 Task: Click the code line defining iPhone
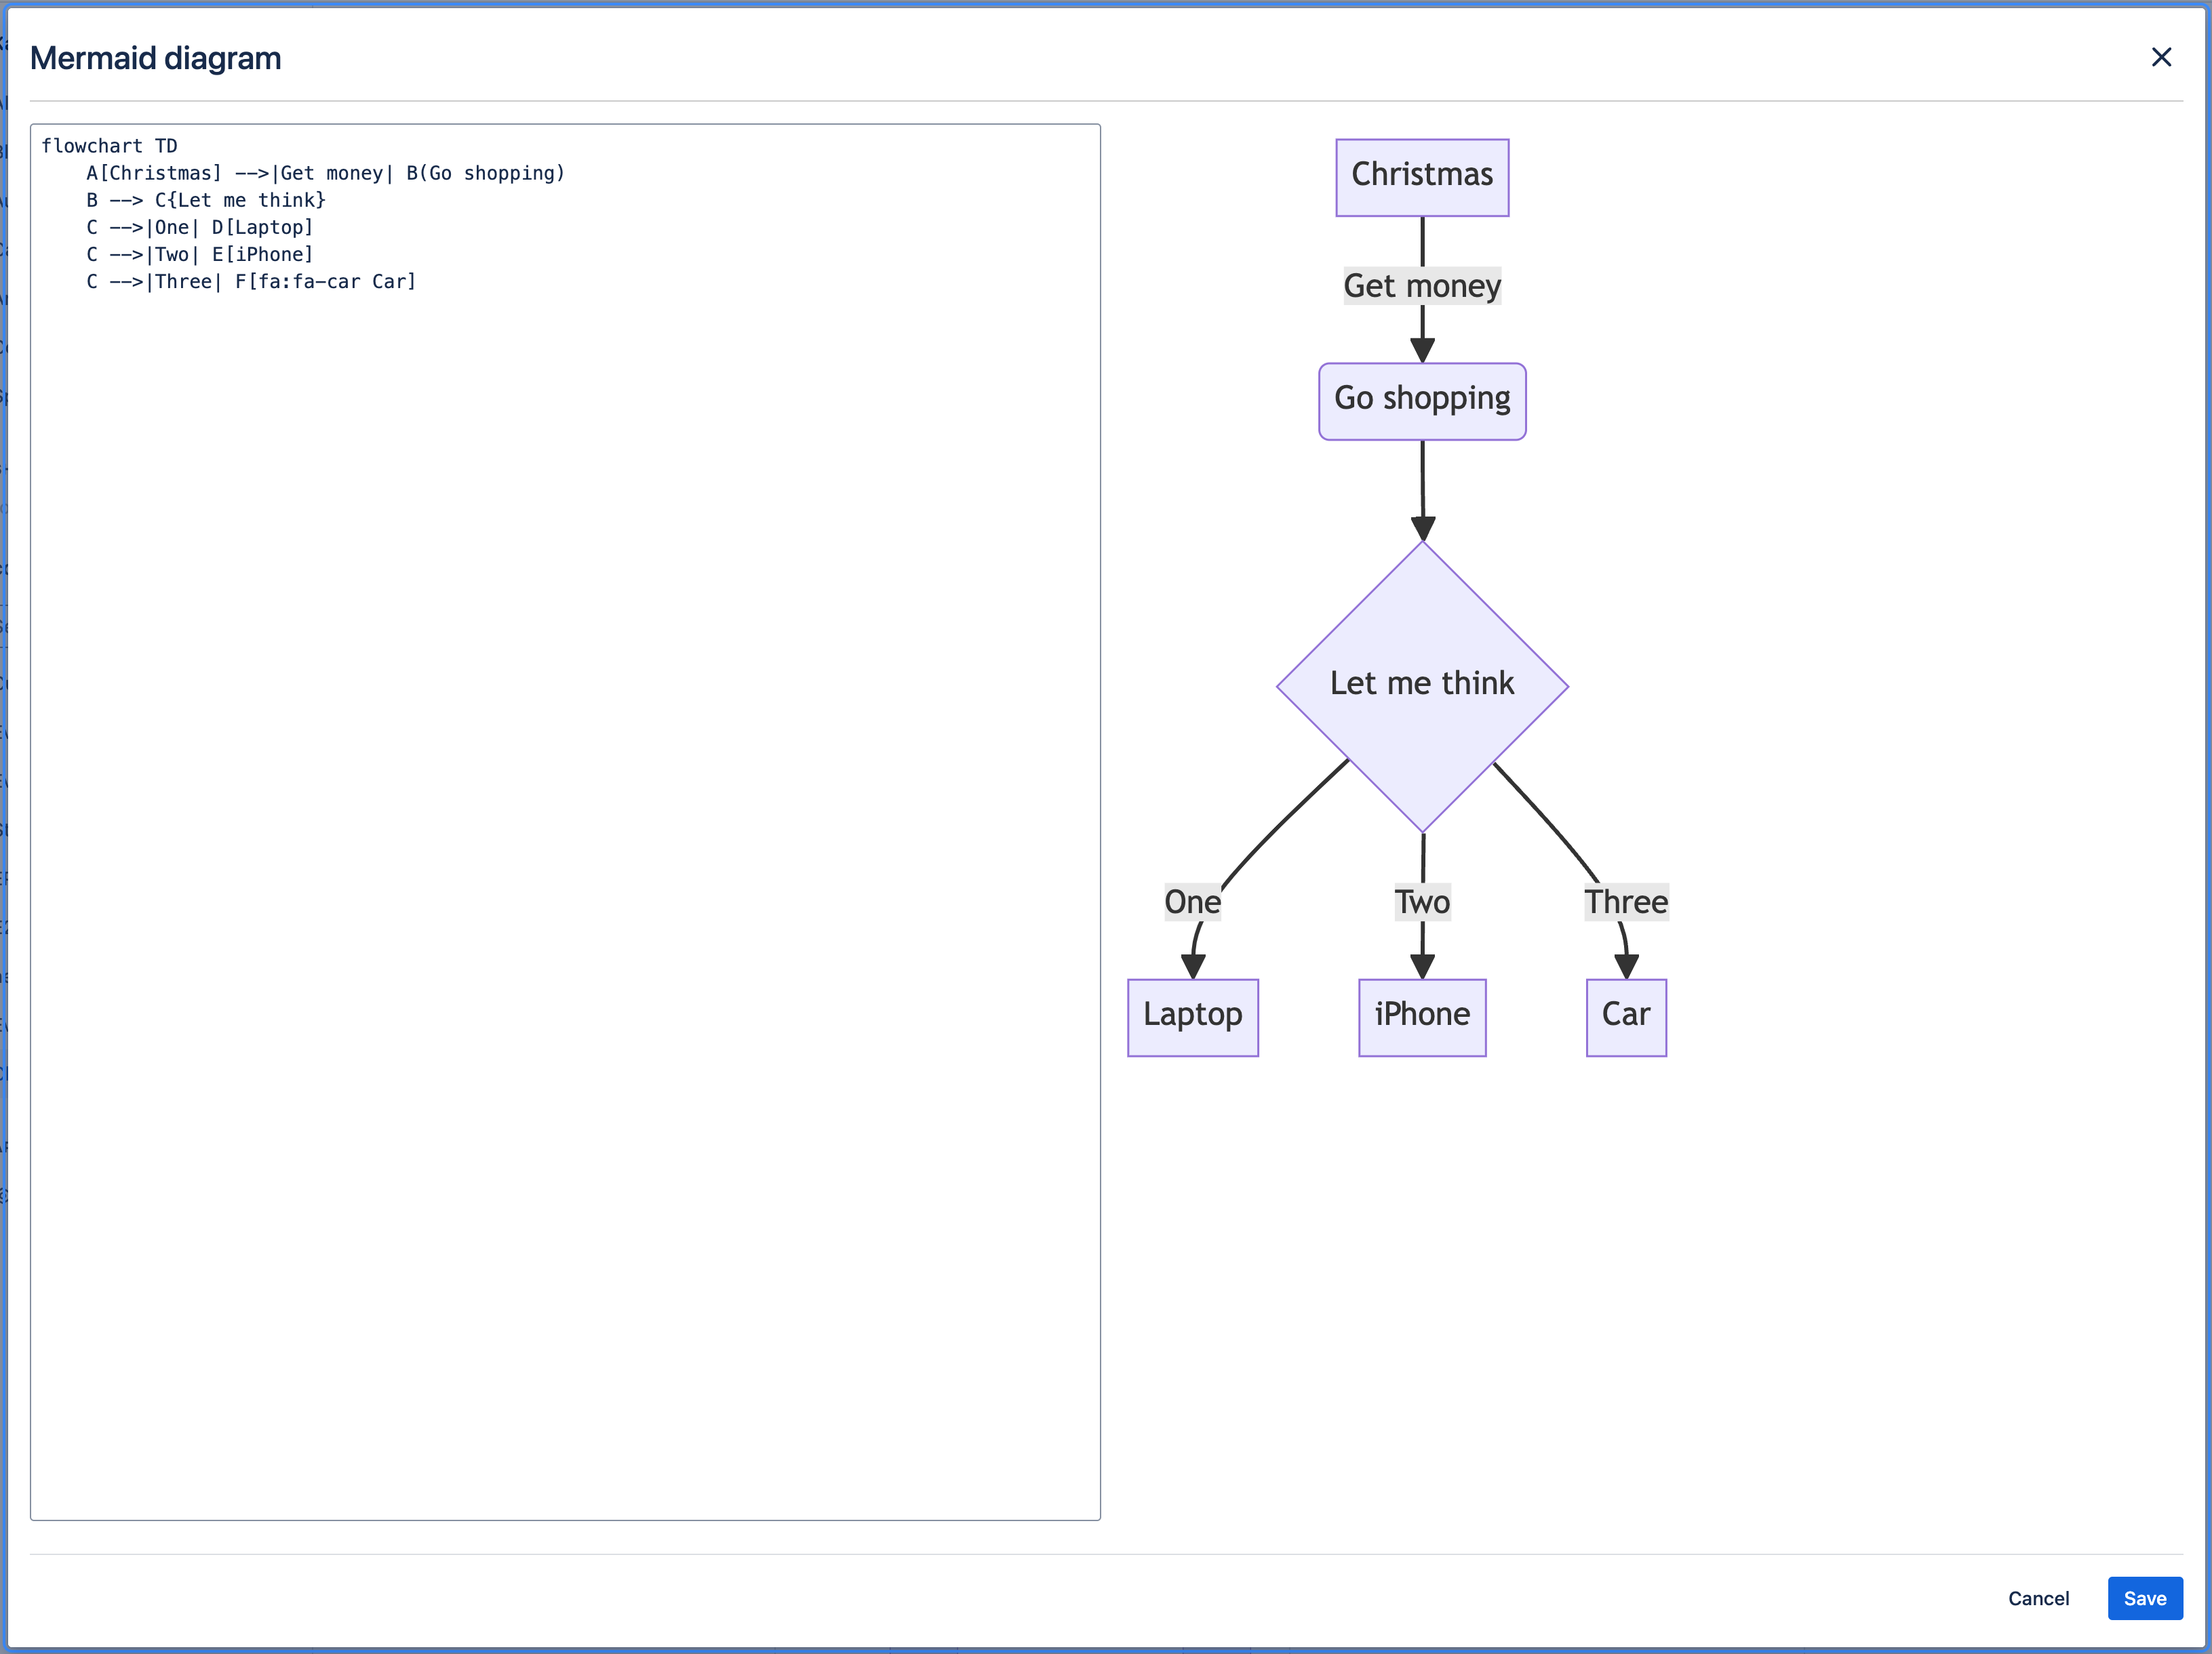[x=200, y=254]
